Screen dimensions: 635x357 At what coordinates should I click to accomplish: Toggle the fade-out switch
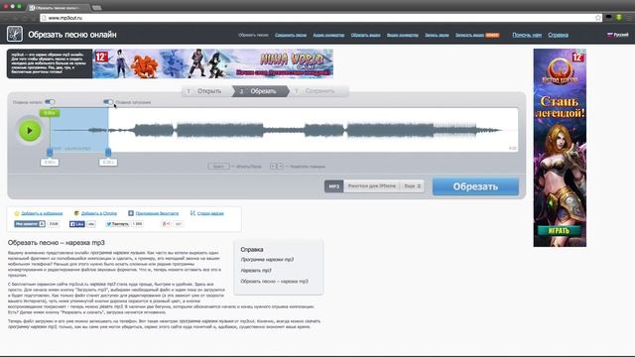(108, 102)
